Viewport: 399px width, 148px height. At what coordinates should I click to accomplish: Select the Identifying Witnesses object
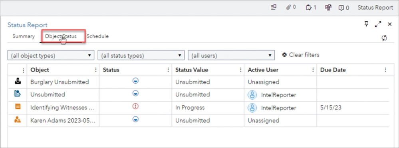click(62, 108)
